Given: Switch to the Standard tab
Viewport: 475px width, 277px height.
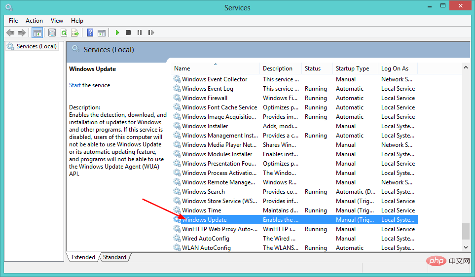Looking at the screenshot, I should click(114, 257).
